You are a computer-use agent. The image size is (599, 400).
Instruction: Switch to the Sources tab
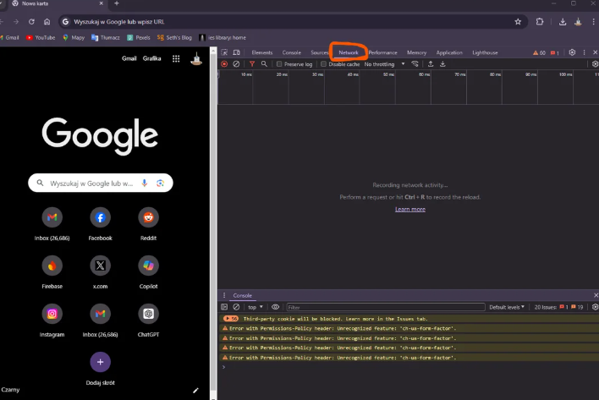point(319,52)
